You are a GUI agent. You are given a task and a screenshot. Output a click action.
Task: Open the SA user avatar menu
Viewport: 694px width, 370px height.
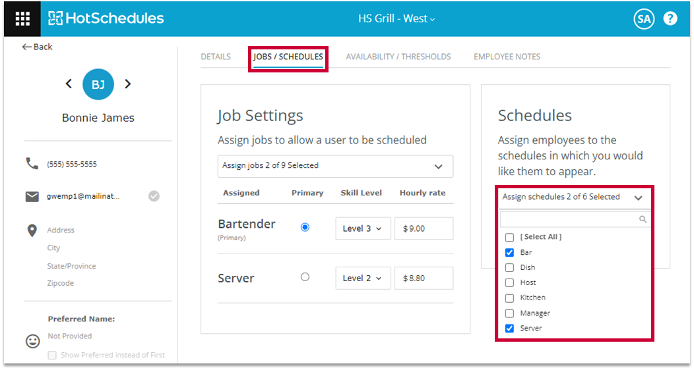point(644,19)
